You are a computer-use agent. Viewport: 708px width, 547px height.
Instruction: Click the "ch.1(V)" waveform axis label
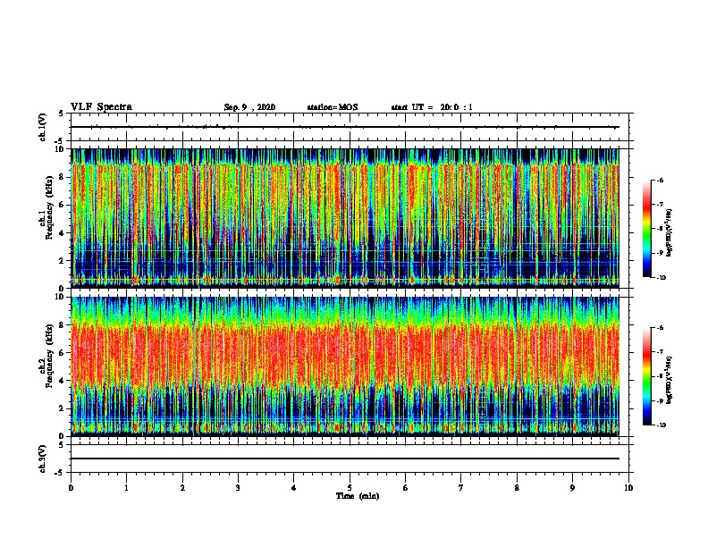43,127
